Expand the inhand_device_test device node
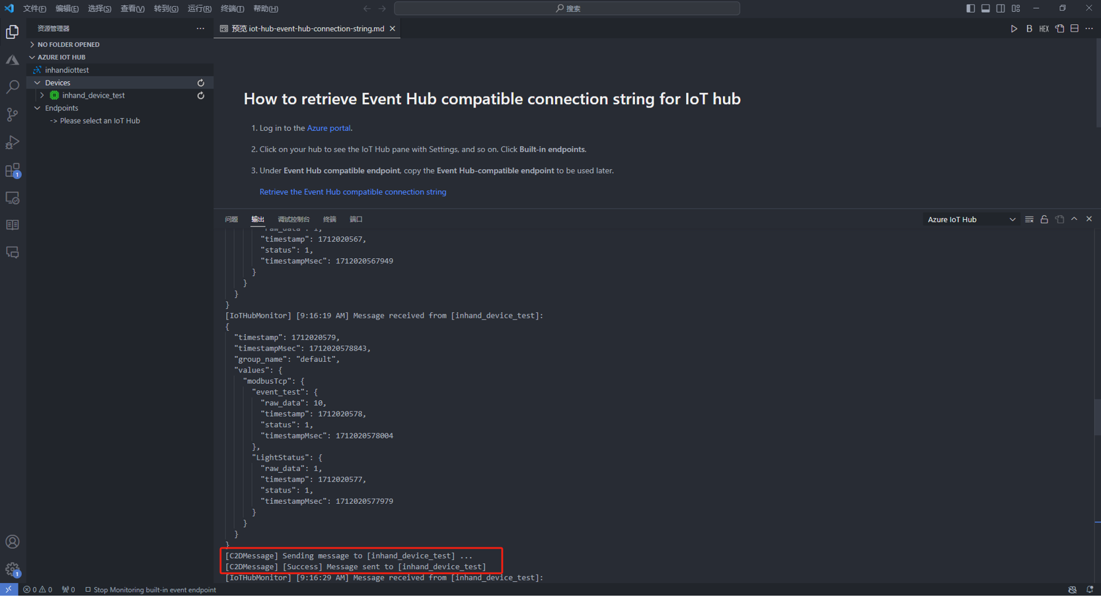Viewport: 1101px width, 597px height. point(42,96)
